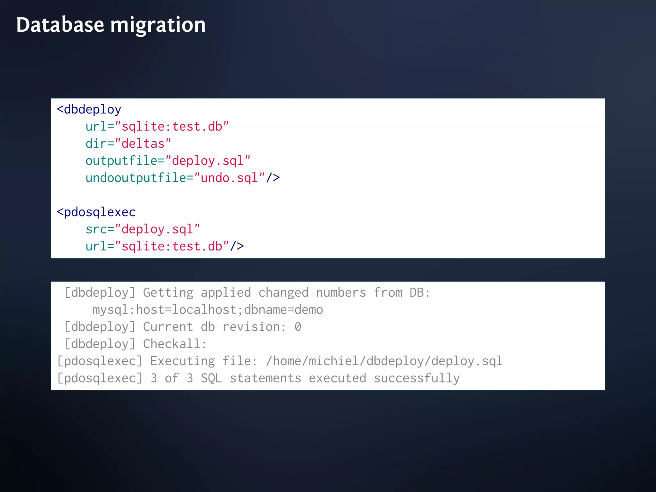Select the outputfile="deploy.sql" line
This screenshot has height=492, width=656.
click(168, 161)
